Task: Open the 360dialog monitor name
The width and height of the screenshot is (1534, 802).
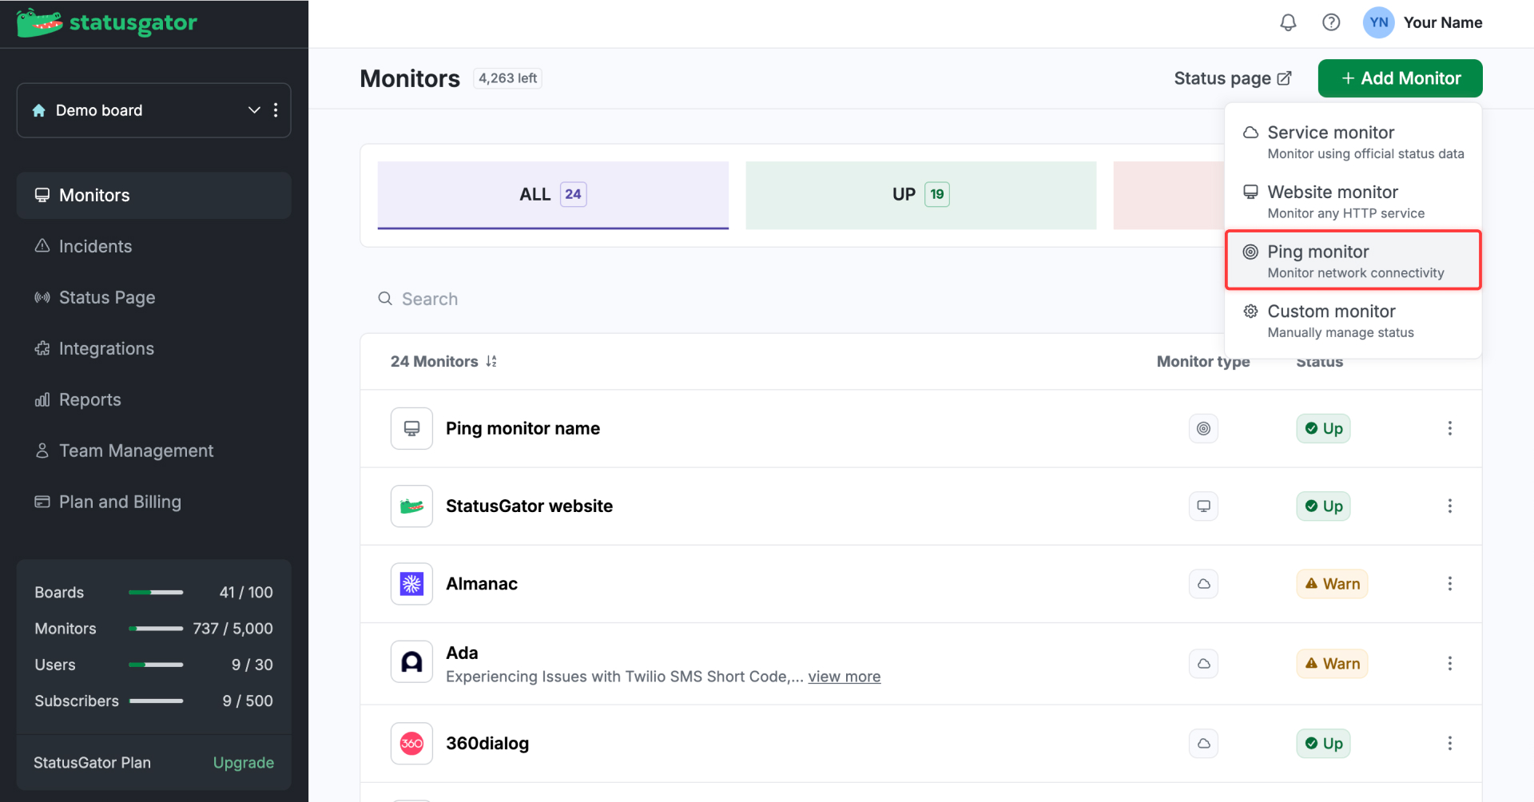Action: [487, 744]
